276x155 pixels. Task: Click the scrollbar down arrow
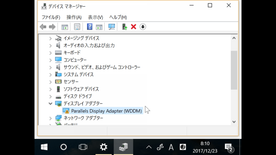(x=234, y=122)
